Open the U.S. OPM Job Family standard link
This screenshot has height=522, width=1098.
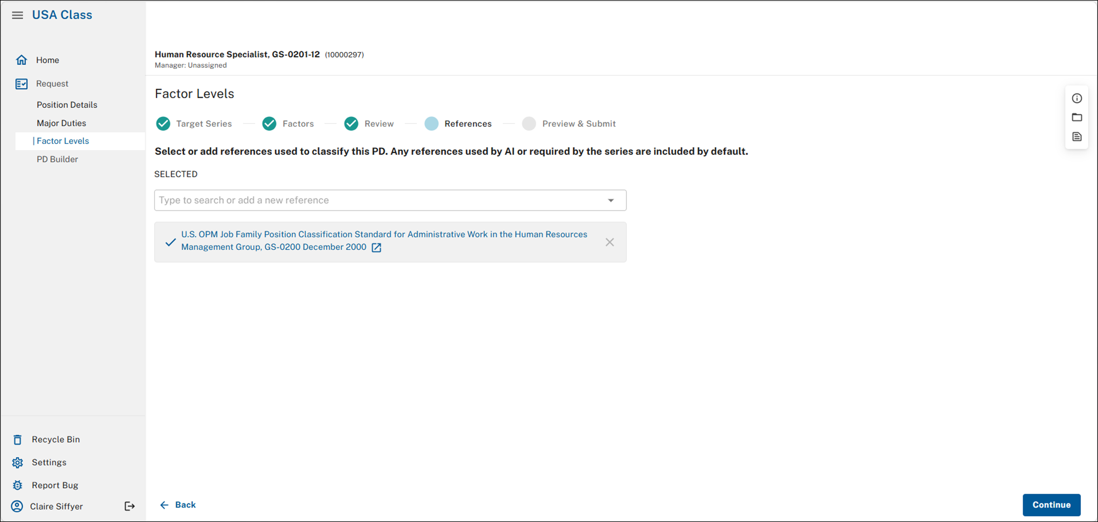tap(384, 241)
